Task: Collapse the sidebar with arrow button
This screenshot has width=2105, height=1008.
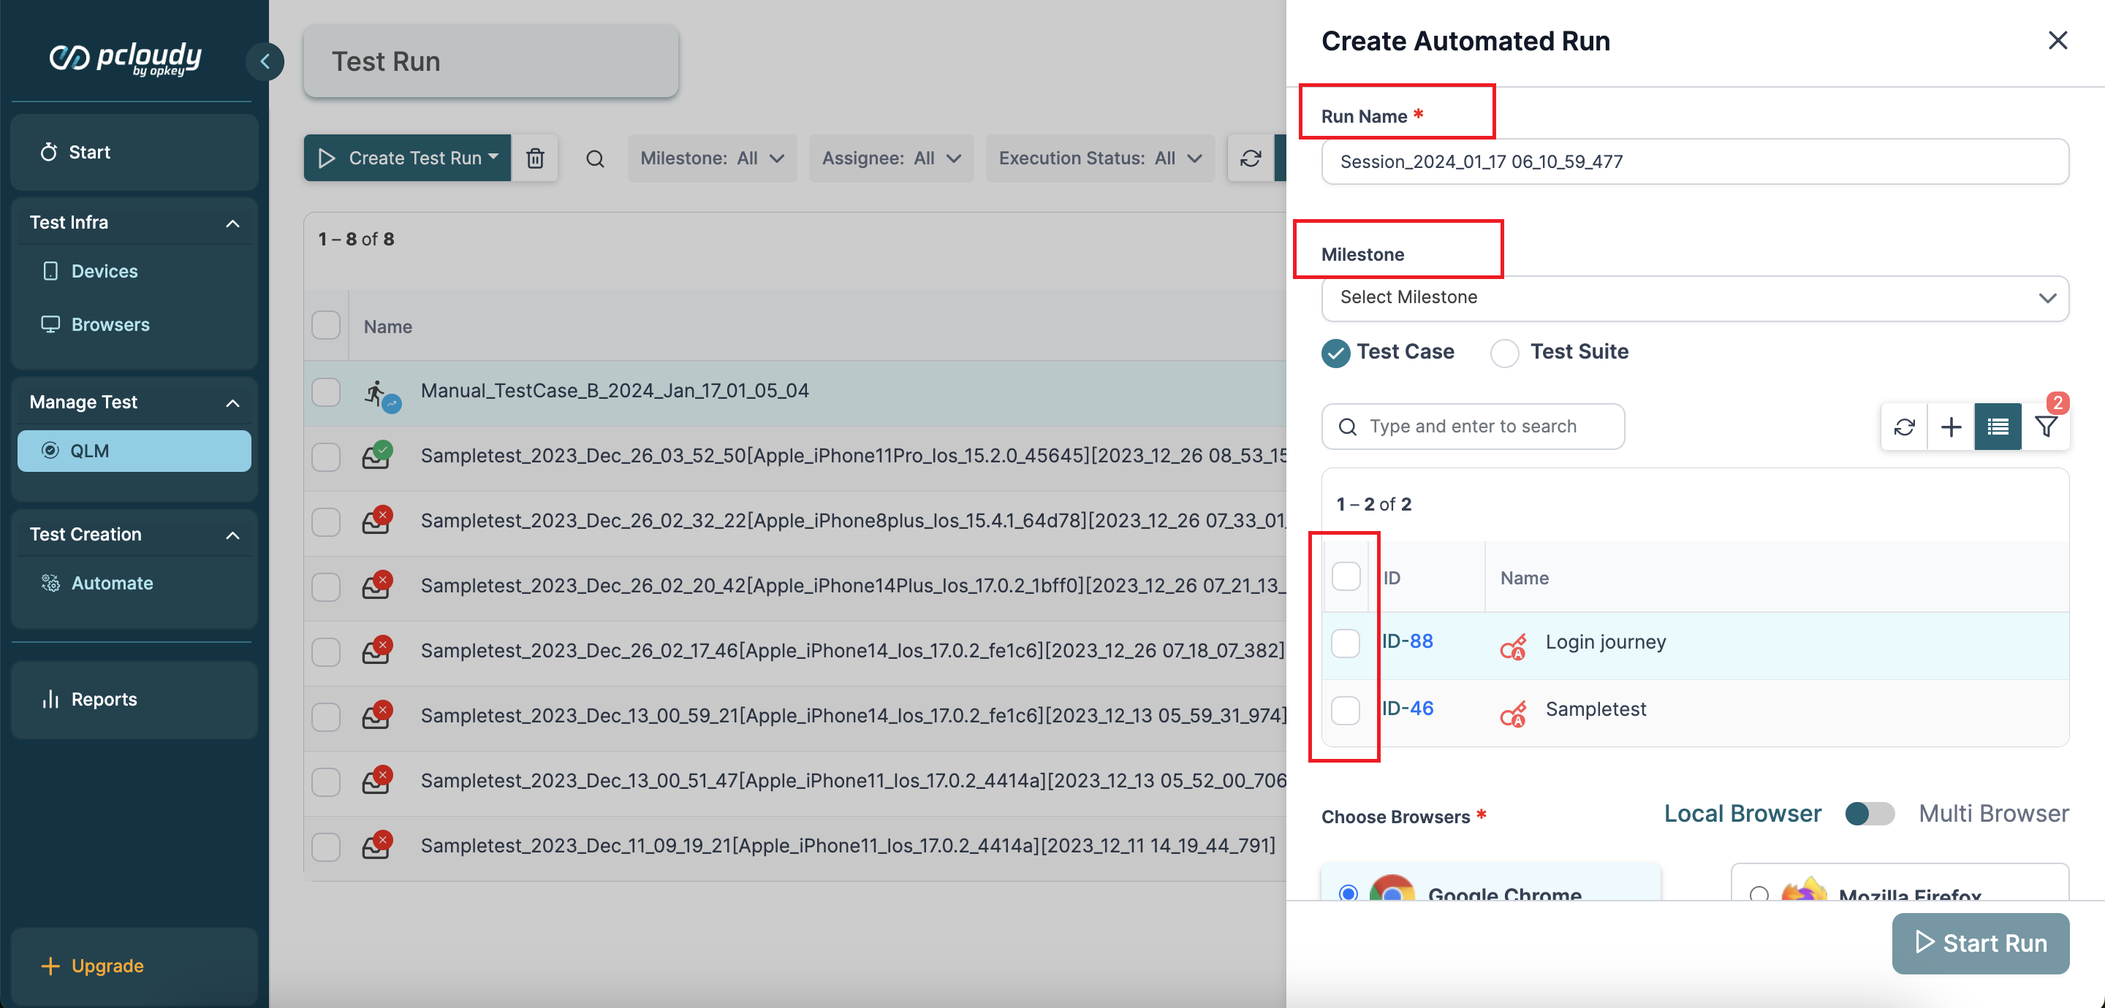Action: (265, 61)
